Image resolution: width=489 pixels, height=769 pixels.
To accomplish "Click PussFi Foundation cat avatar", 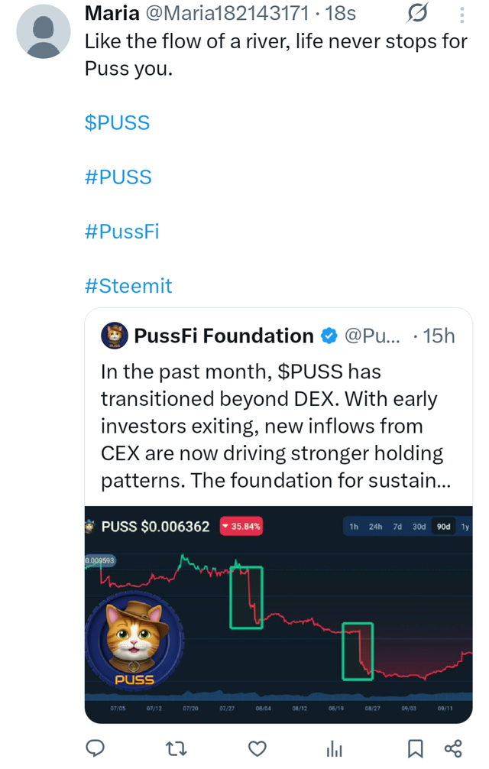I will 115,336.
